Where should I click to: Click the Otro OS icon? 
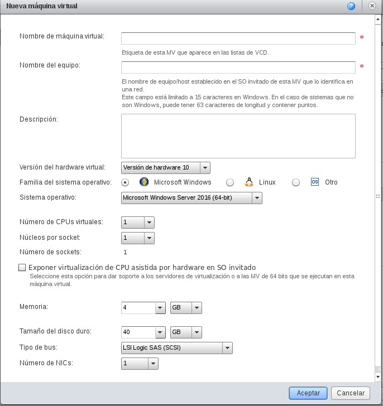click(x=314, y=182)
